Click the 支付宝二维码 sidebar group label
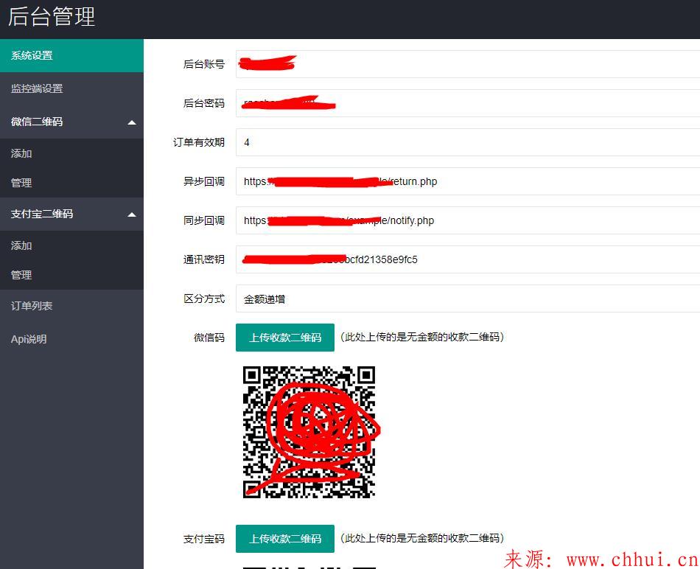 pos(42,214)
